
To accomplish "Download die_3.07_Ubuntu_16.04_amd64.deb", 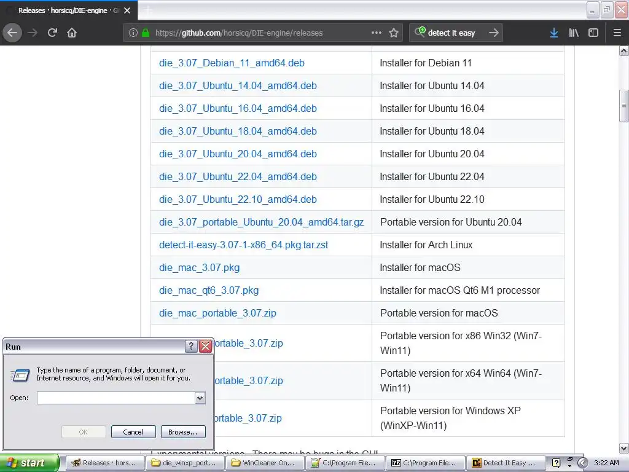I will [238, 108].
